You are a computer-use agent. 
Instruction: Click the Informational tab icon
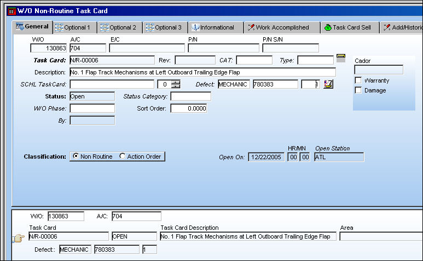click(x=195, y=27)
